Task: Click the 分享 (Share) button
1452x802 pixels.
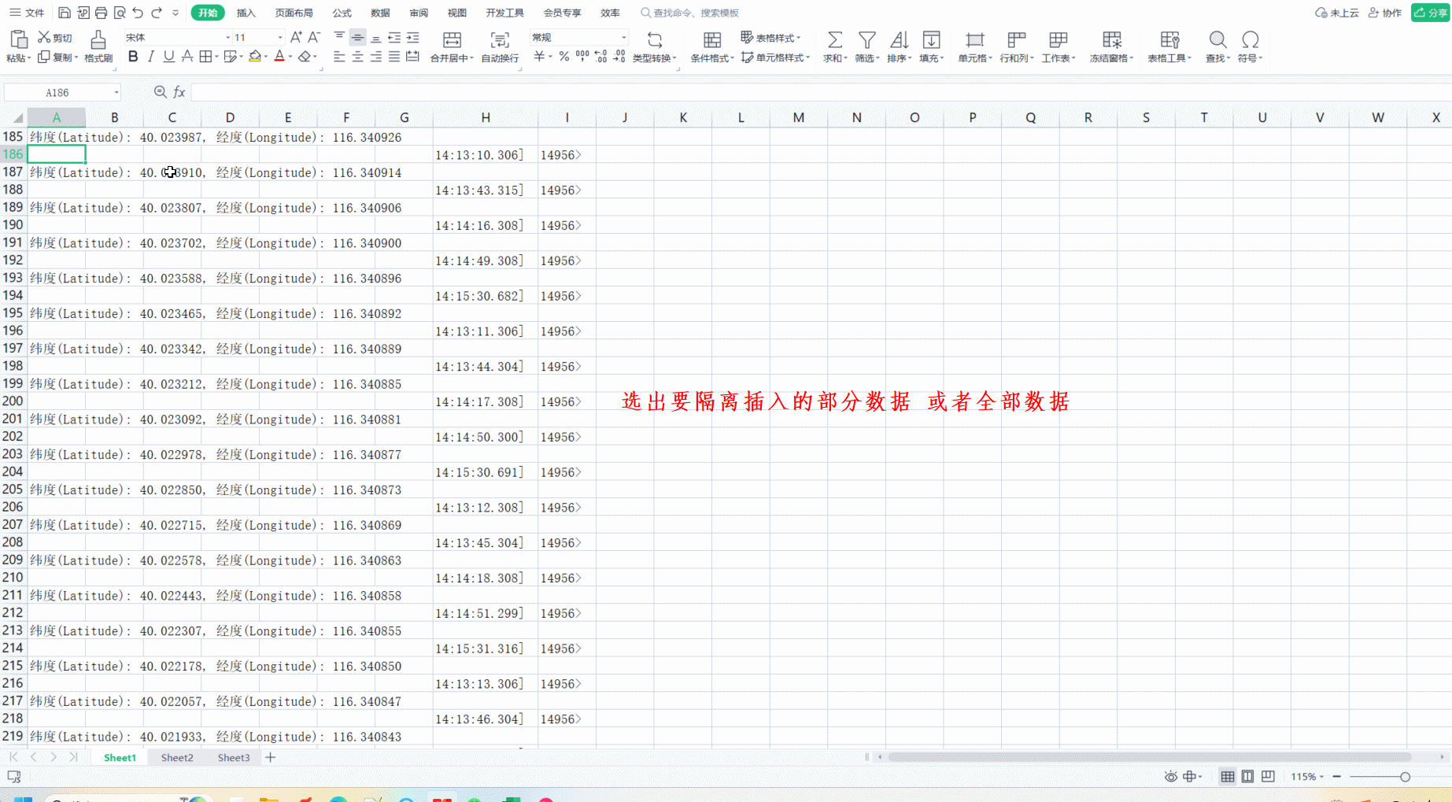Action: coord(1430,12)
